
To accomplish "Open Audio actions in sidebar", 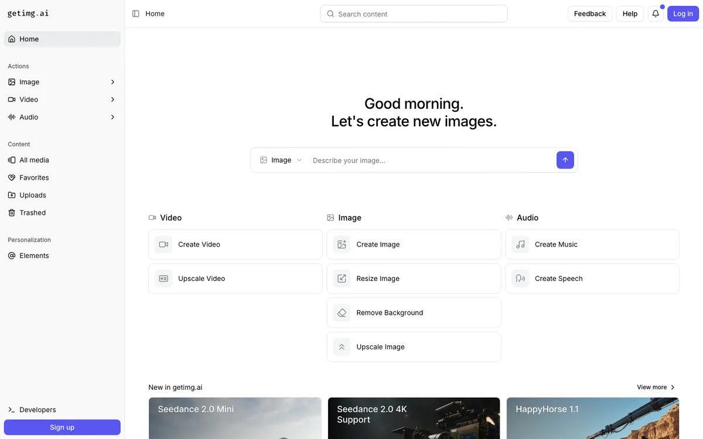I will [62, 117].
